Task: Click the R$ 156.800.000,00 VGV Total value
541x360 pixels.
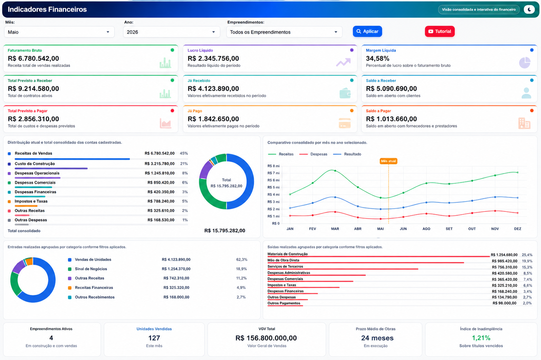Action: [x=266, y=338]
